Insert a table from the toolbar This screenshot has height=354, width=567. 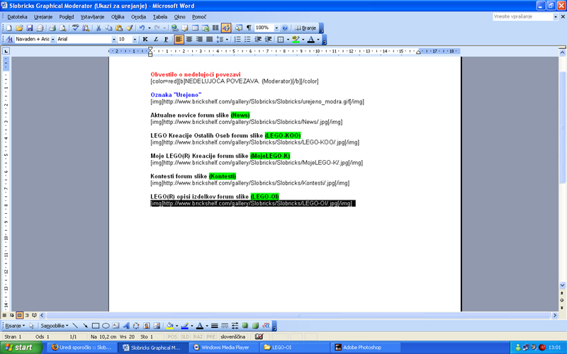pyautogui.click(x=196, y=28)
